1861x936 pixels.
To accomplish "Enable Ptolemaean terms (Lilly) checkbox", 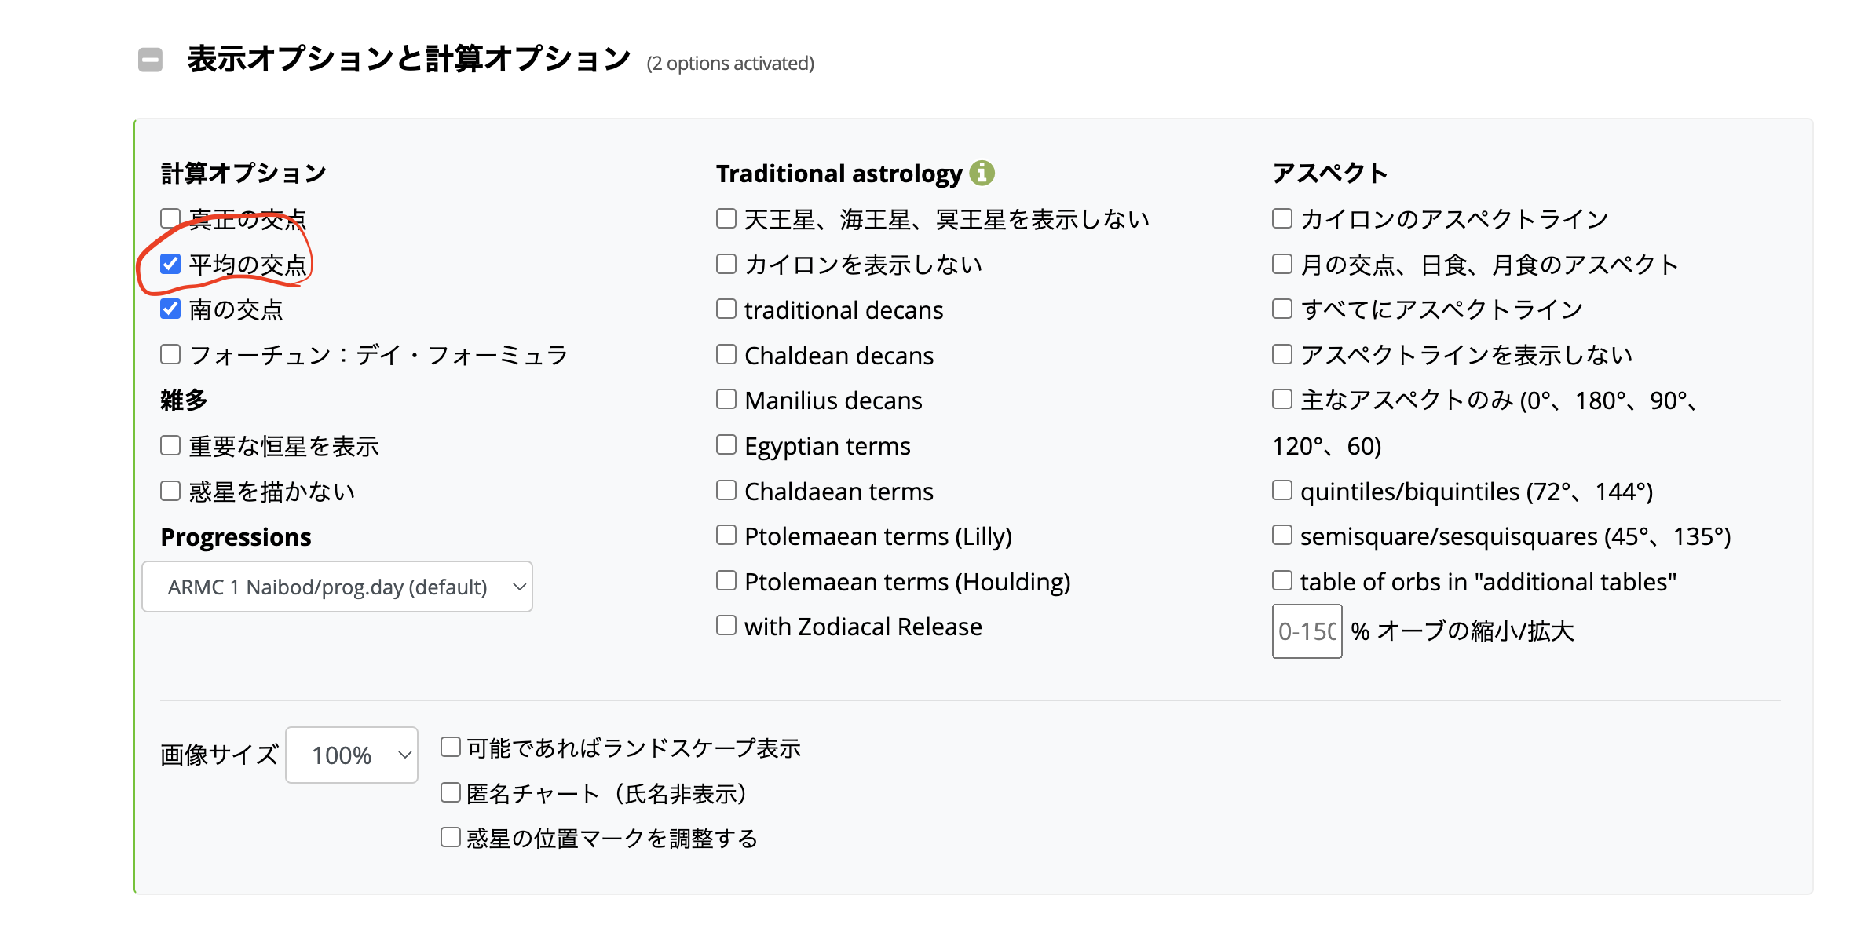I will [x=726, y=536].
